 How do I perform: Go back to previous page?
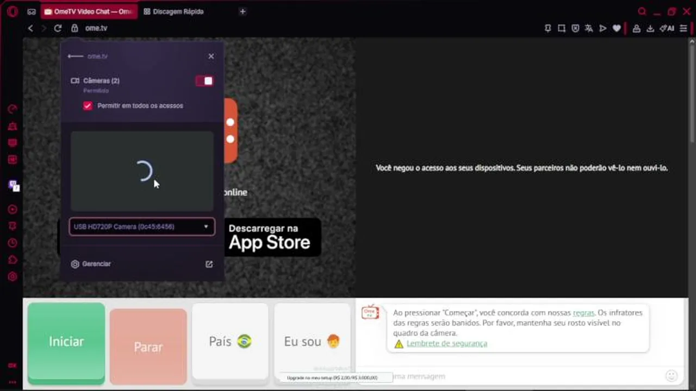(30, 28)
